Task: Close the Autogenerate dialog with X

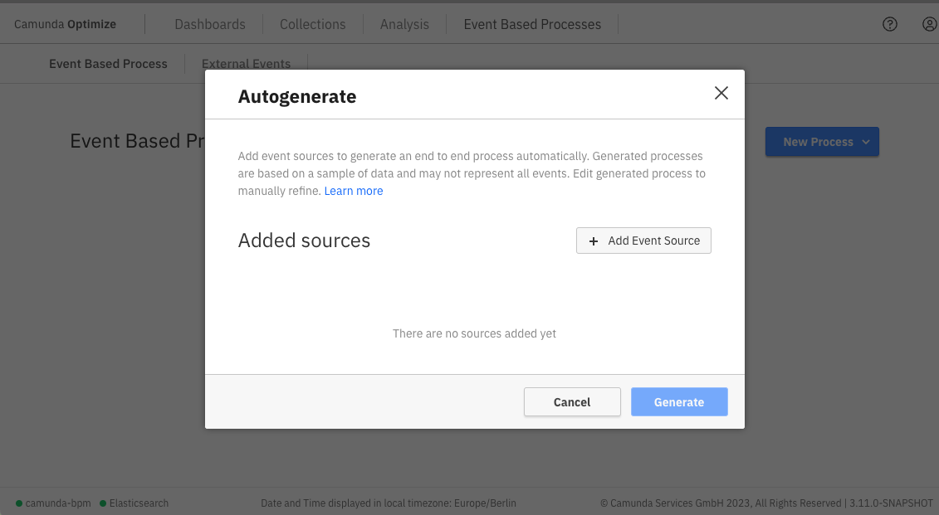Action: pos(721,93)
